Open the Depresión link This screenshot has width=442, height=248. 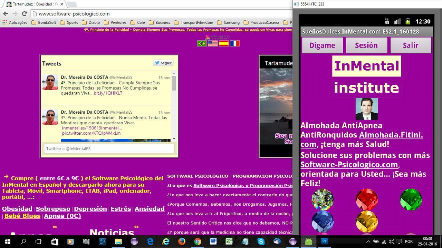point(90,209)
